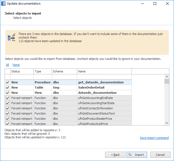Toggle the ufnGetContactInformation row checkbox
This screenshot has width=174, height=161.
point(8,108)
